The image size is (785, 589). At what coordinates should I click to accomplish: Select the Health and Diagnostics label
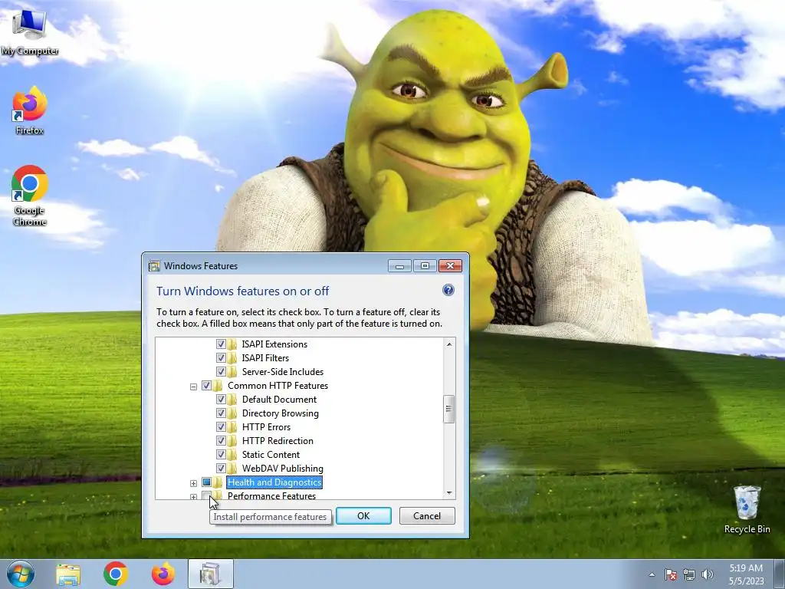click(x=274, y=482)
